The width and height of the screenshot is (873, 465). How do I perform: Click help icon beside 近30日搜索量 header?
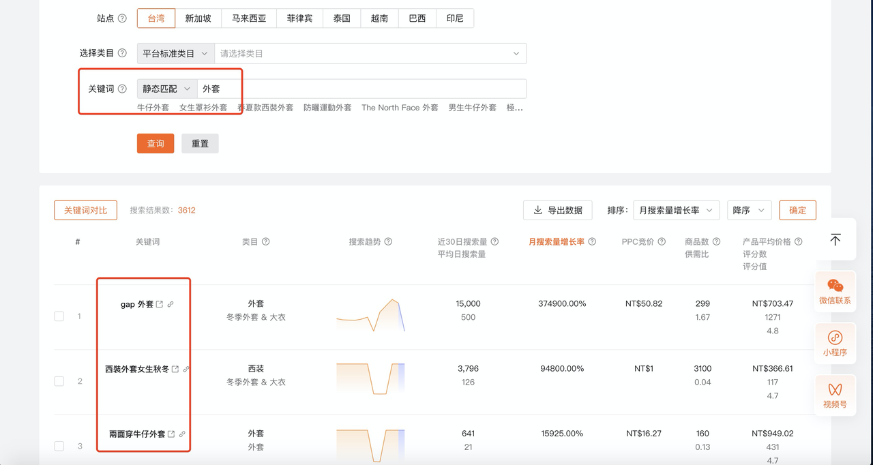click(x=494, y=241)
